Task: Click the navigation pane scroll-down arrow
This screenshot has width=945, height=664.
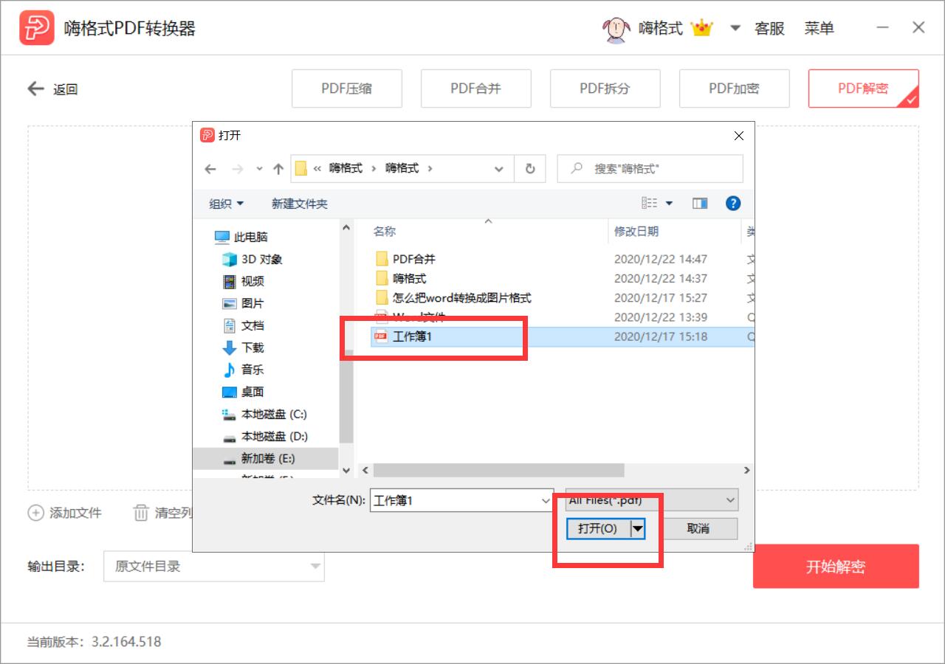Action: tap(346, 470)
